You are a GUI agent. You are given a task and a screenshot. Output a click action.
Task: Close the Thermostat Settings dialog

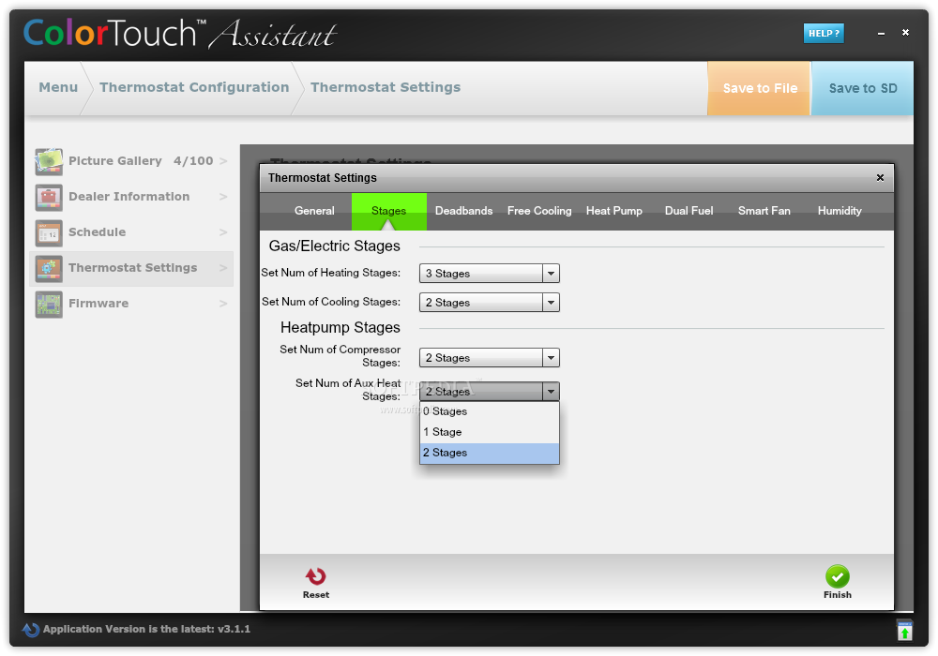pyautogui.click(x=880, y=177)
